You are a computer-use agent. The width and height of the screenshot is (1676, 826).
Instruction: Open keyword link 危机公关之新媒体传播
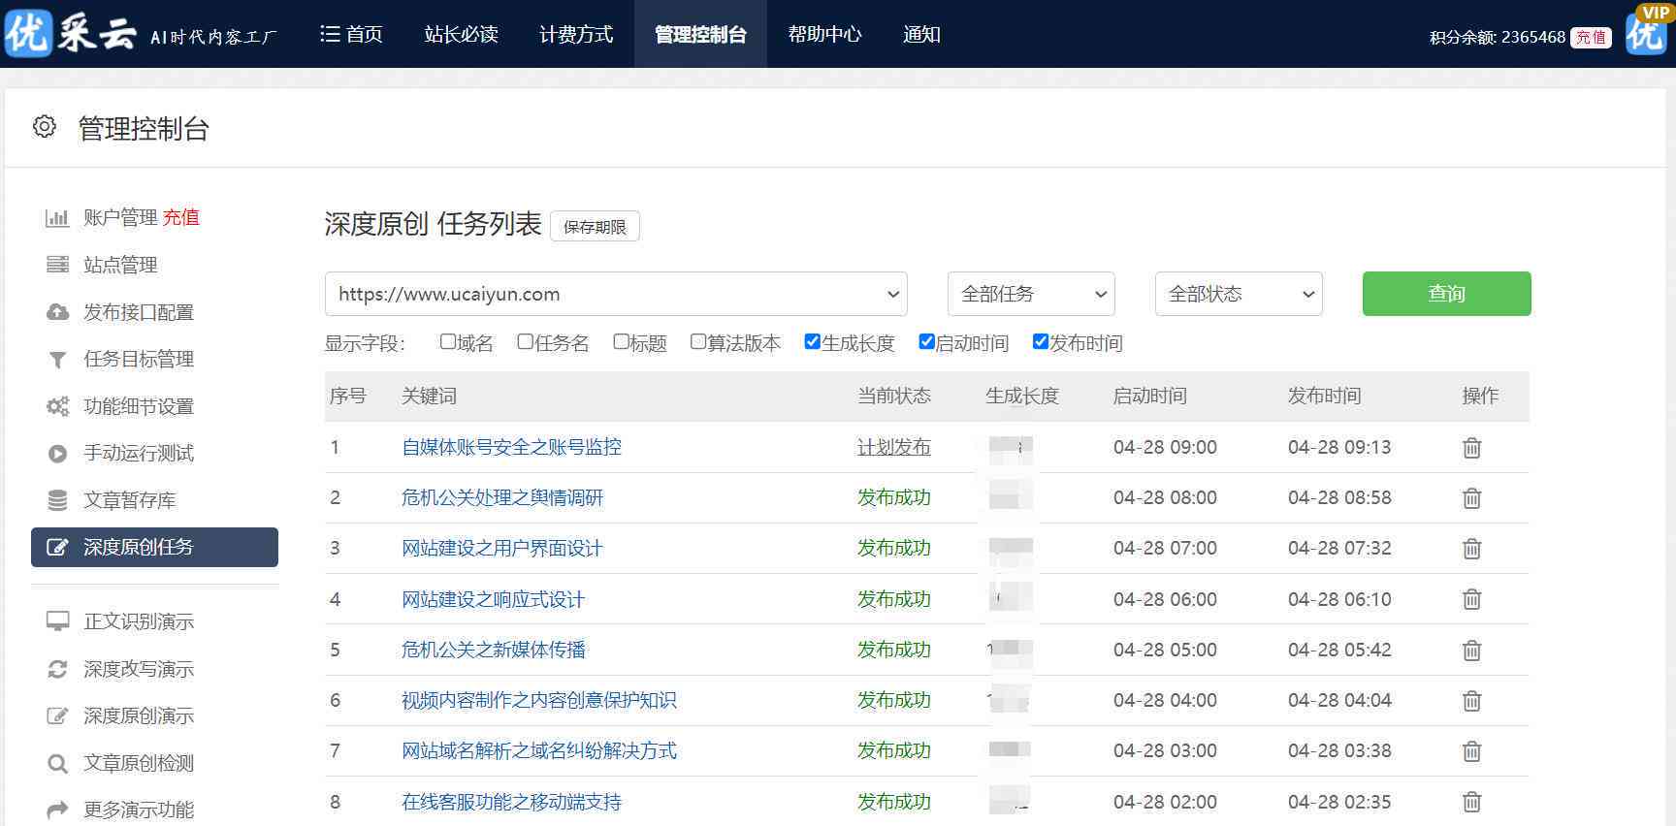493,650
